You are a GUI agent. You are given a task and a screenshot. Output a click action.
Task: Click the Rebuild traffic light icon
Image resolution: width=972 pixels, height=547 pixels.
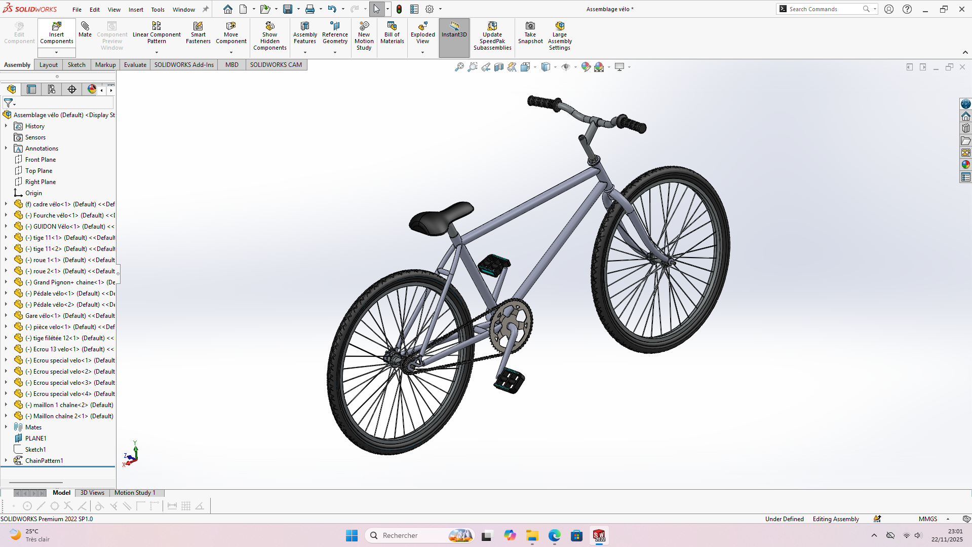tap(399, 9)
